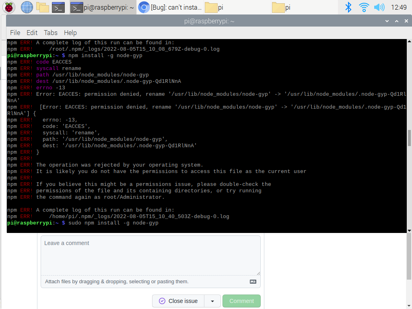Expand the Close issue dropdown arrow
This screenshot has width=412, height=309.
[x=212, y=301]
